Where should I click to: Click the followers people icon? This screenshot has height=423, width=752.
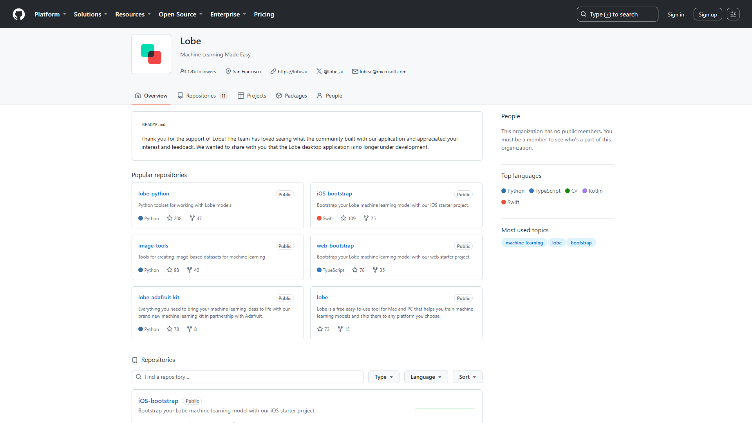(183, 71)
